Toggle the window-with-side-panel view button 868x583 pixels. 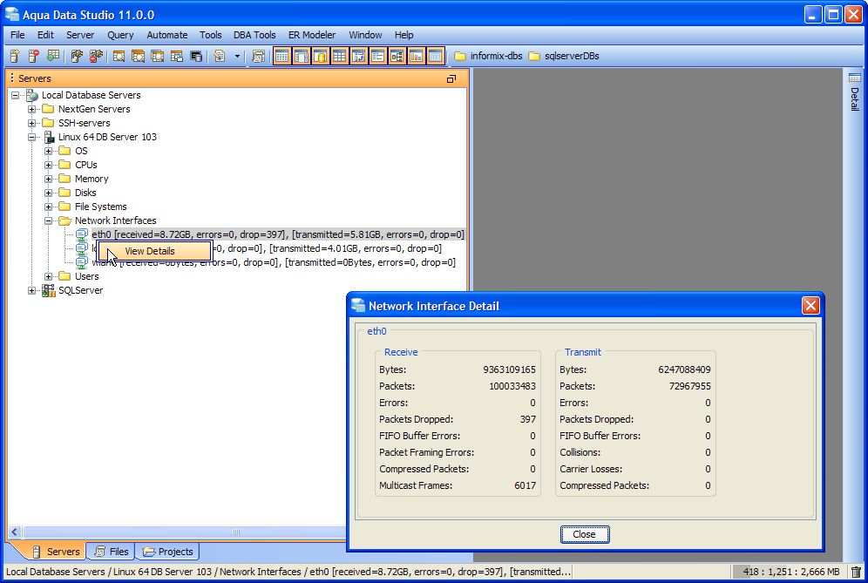[x=302, y=56]
